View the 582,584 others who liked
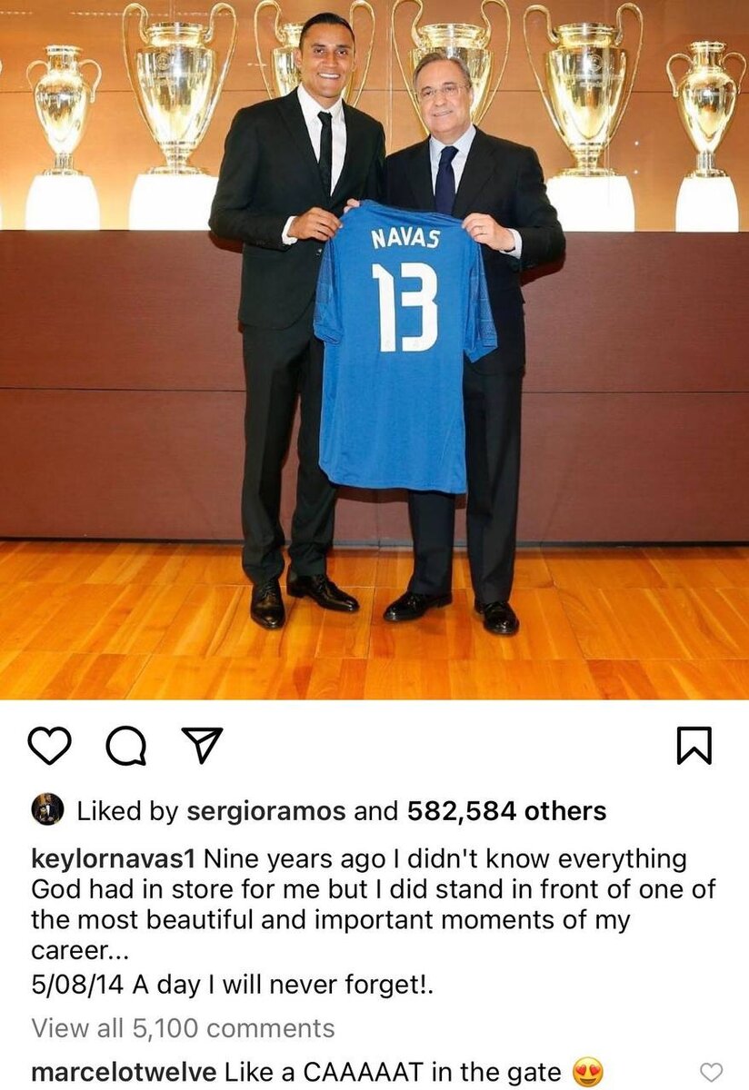Viewport: 749px width, 1090px height. 506,811
